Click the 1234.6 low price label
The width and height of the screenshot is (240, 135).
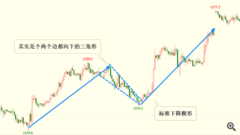point(28,133)
